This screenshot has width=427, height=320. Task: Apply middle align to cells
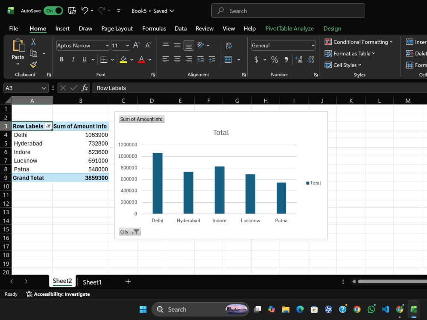[x=177, y=45]
